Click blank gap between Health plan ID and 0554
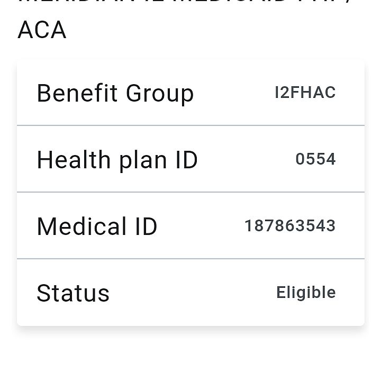The image size is (381, 381). click(247, 160)
